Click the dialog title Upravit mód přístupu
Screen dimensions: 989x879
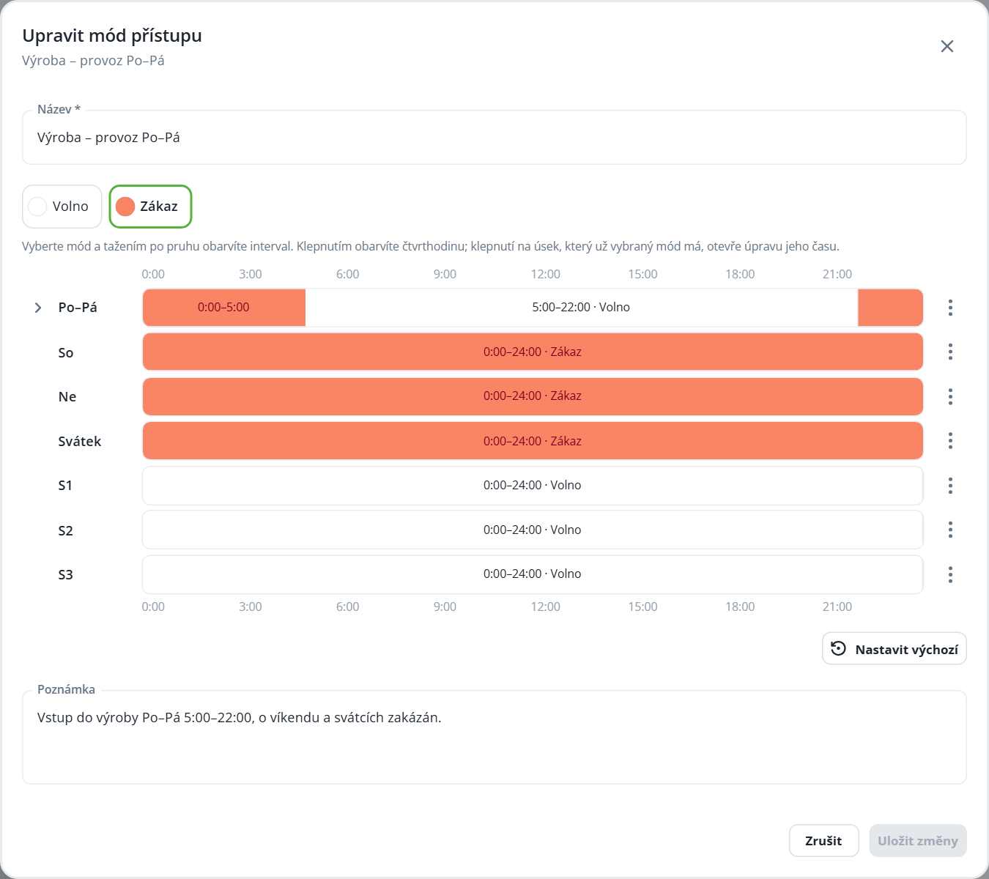point(112,36)
